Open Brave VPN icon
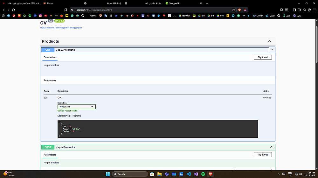 point(309,10)
